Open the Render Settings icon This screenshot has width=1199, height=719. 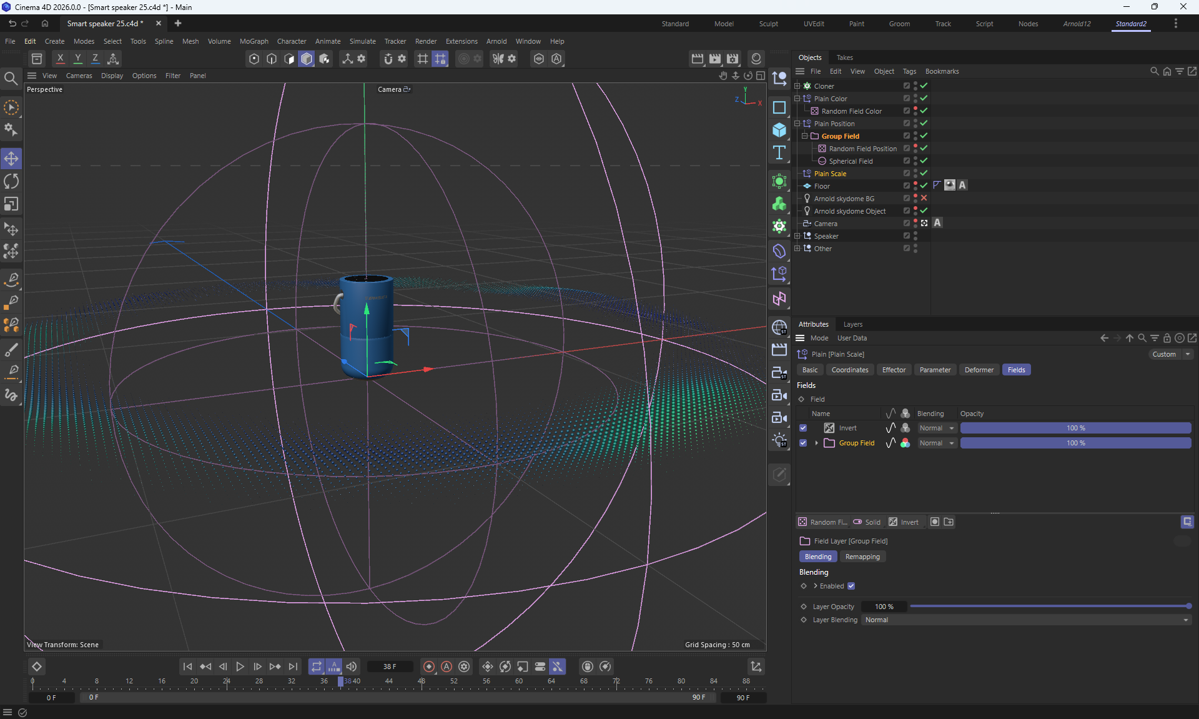click(x=733, y=58)
